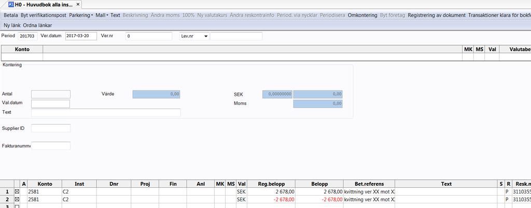Click Val cell SEK in row 2
The width and height of the screenshot is (531, 208).
click(x=242, y=200)
